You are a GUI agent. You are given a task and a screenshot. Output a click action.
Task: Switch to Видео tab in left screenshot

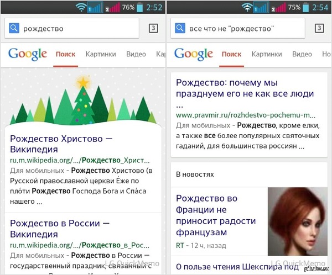coord(136,54)
